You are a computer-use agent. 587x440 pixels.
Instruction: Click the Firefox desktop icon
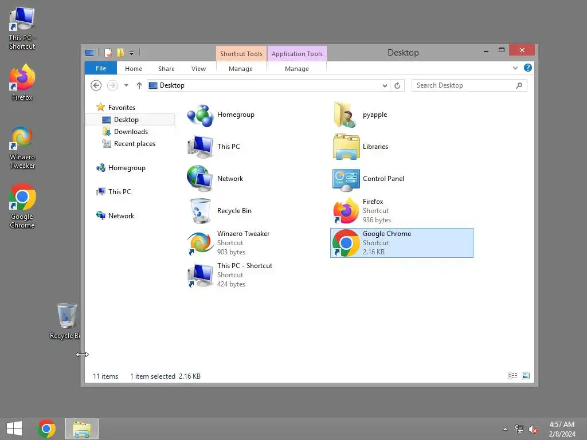[x=22, y=82]
